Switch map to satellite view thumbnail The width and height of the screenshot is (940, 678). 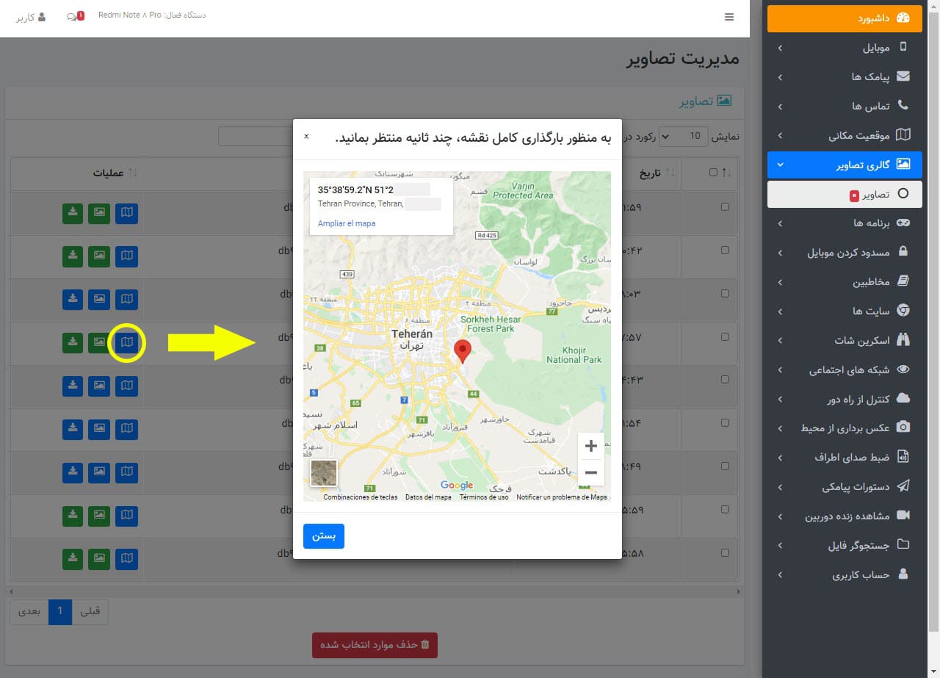324,473
